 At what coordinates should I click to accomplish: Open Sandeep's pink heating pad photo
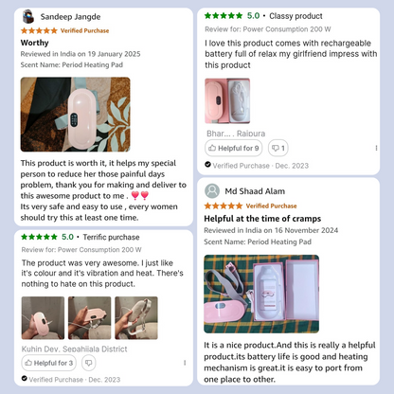click(x=76, y=115)
